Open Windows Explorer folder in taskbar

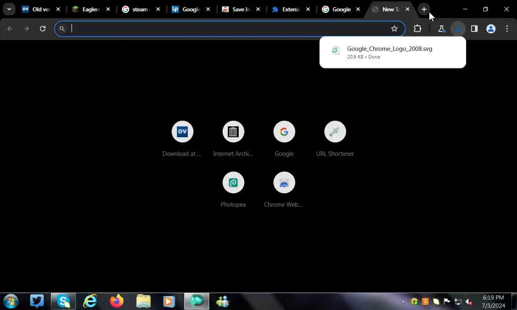coord(143,302)
